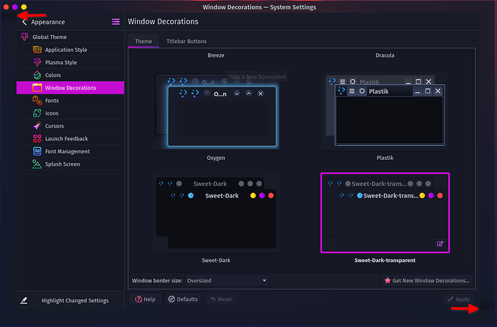Screen dimensions: 497x327
Task: Click the Global Theme icon
Action: click(x=24, y=37)
